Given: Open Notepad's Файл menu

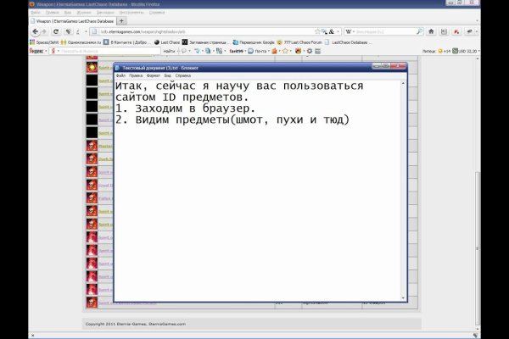Looking at the screenshot, I should coord(120,76).
